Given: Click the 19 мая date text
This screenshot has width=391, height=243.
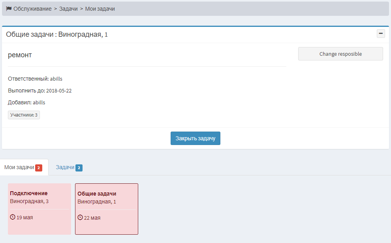Looking at the screenshot, I should pos(25,218).
